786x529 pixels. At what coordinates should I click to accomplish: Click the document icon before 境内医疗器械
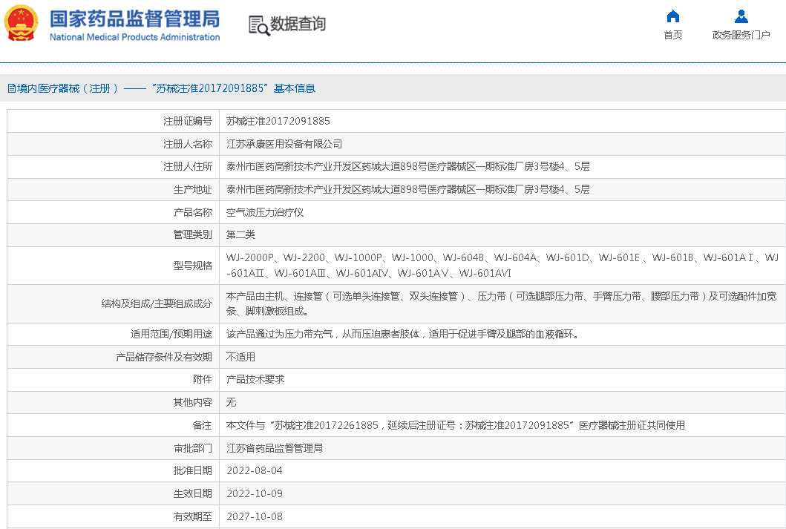tap(12, 88)
